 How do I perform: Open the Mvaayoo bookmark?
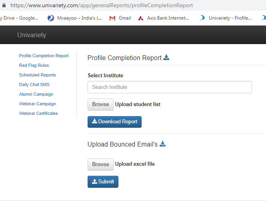[x=75, y=18]
